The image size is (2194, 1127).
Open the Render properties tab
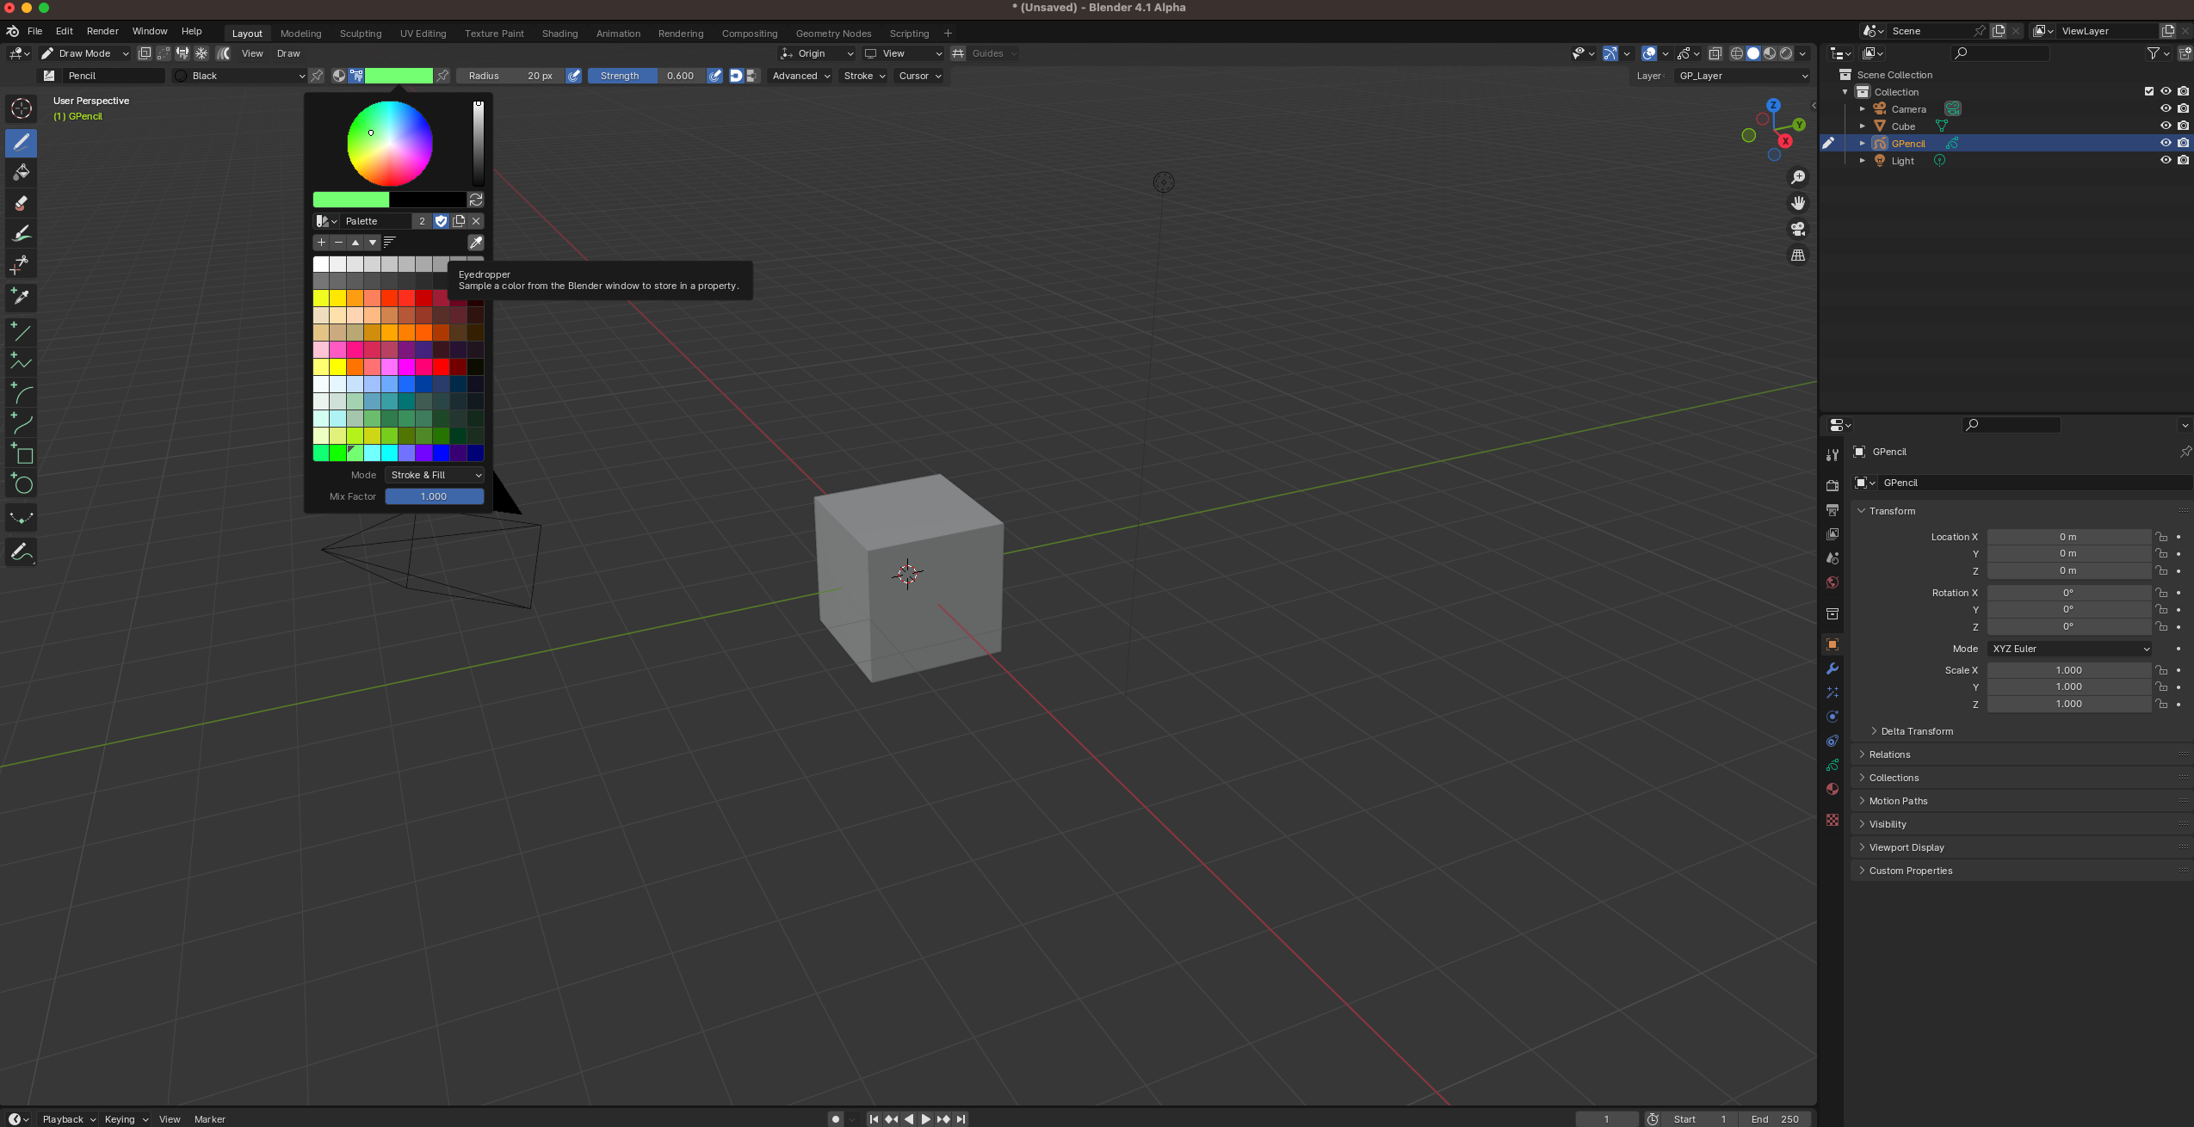tap(1832, 485)
